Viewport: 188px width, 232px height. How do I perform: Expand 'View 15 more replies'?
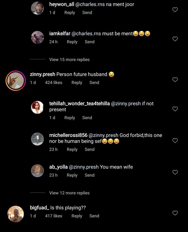69,59
